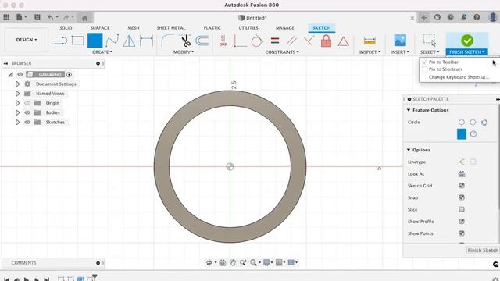Open the notifications bell
This screenshot has width=500, height=281.
click(463, 17)
